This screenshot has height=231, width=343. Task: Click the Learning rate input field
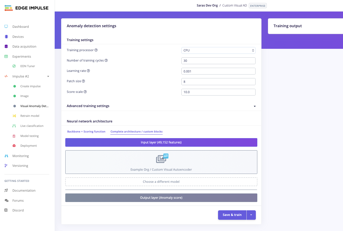[218, 71]
